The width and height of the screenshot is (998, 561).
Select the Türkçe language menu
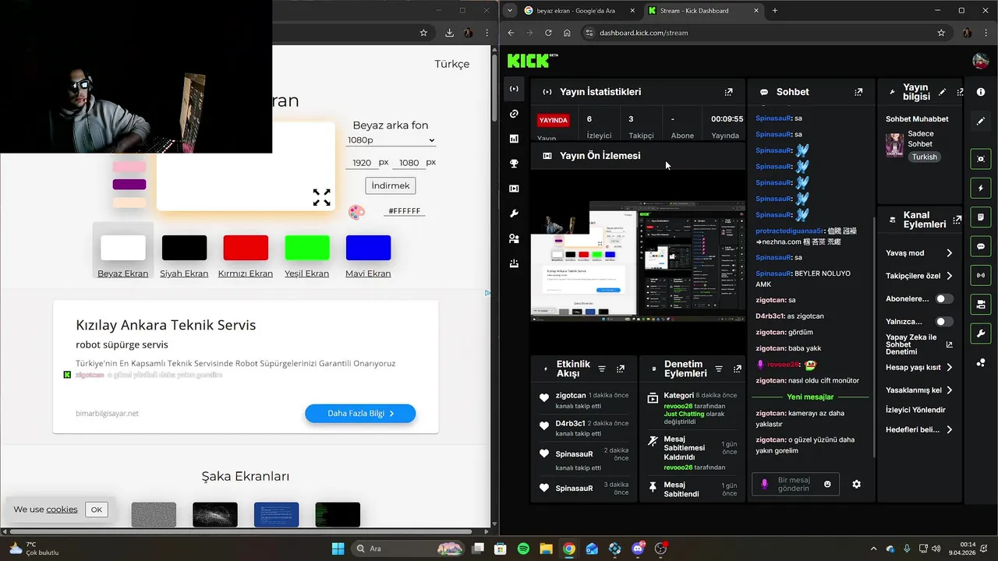452,64
